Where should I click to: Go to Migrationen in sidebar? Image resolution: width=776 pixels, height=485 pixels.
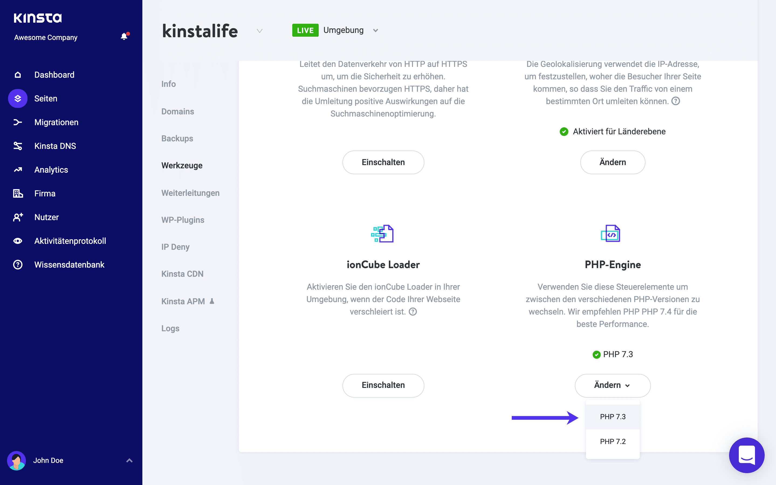pos(56,122)
